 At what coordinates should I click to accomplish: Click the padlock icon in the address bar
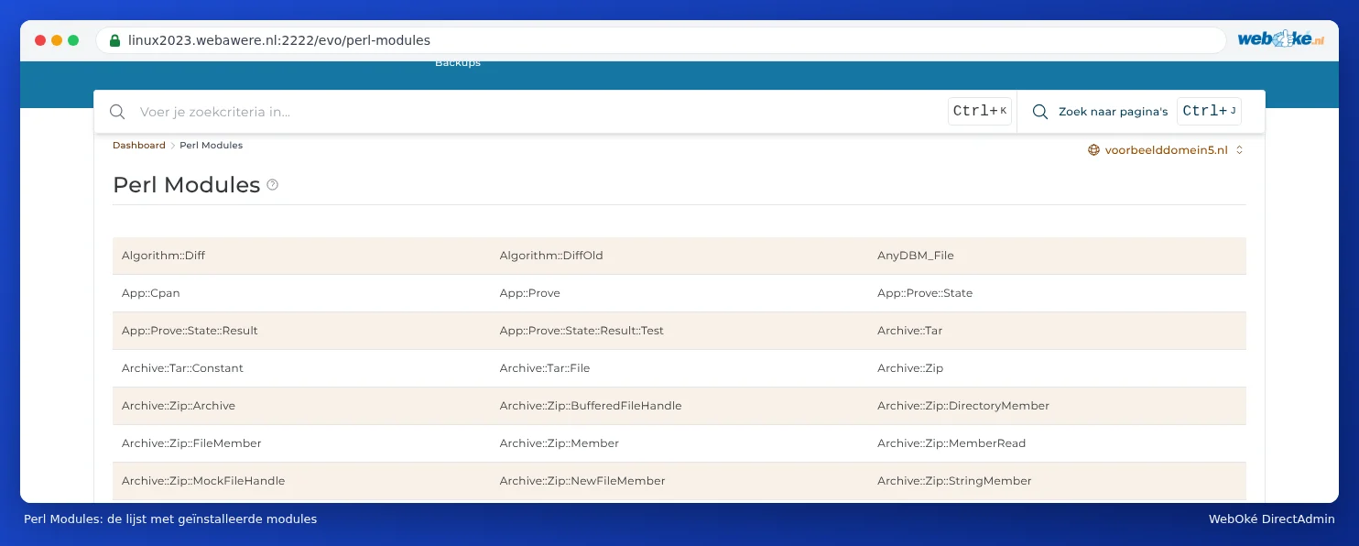[114, 40]
